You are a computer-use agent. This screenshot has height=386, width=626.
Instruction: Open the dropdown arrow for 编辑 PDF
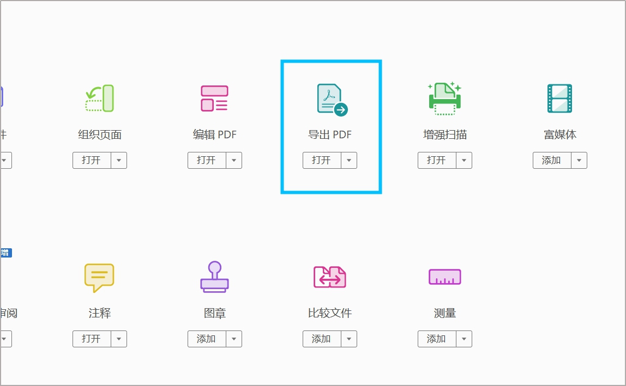point(234,160)
